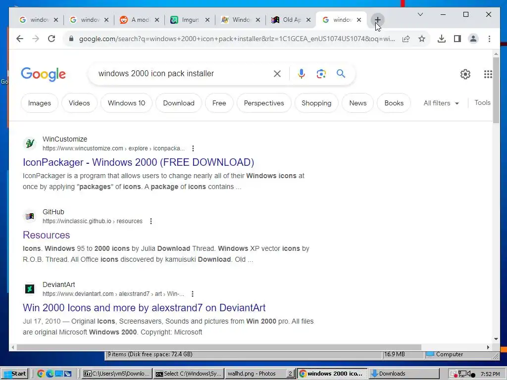The width and height of the screenshot is (507, 380).
Task: Open the All filters dropdown
Action: 441,103
